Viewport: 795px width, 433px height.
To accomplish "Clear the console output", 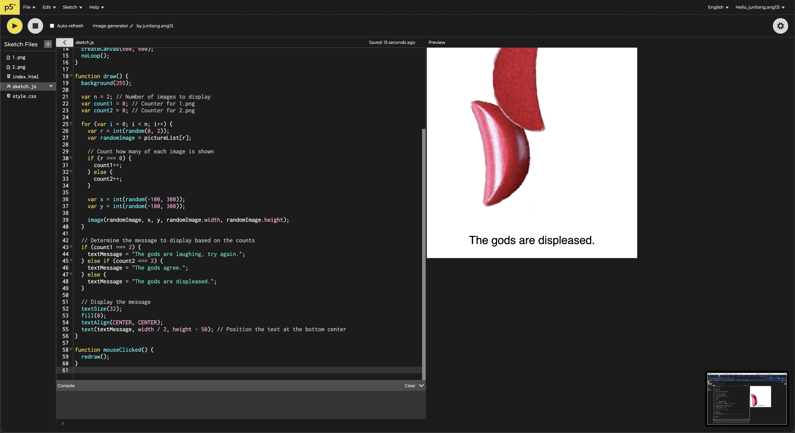I will click(410, 385).
